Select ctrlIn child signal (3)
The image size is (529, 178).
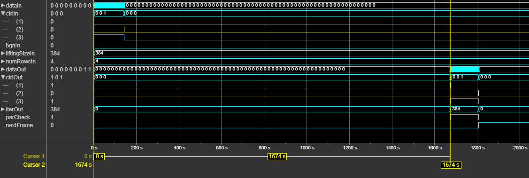pos(20,37)
